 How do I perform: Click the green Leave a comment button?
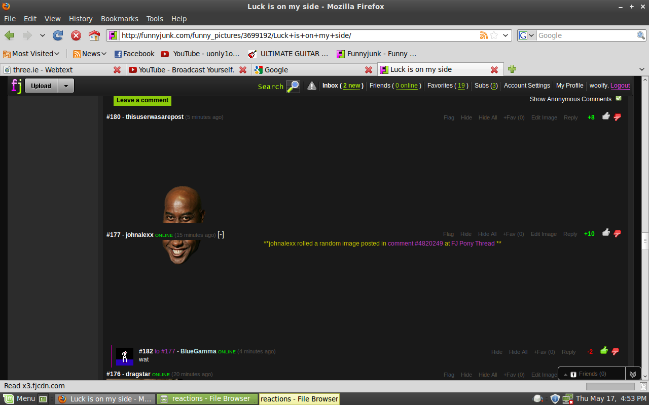142,100
